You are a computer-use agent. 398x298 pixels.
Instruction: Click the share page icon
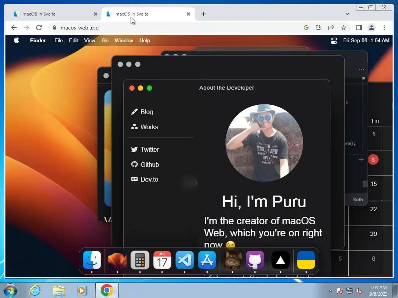click(331, 28)
